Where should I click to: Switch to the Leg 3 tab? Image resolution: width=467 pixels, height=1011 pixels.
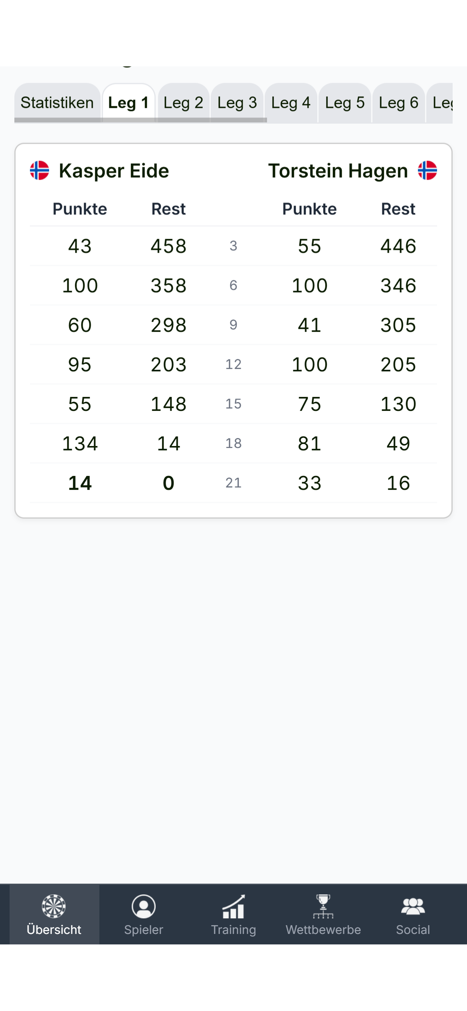point(237,103)
